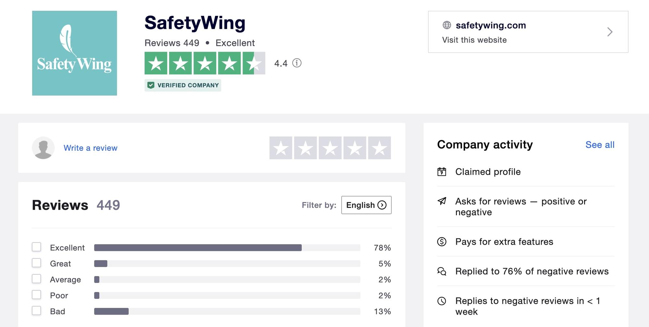Click the verified company shield checkmark

(151, 85)
